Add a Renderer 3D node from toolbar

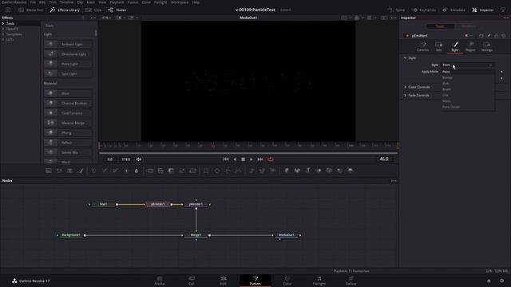(x=351, y=171)
